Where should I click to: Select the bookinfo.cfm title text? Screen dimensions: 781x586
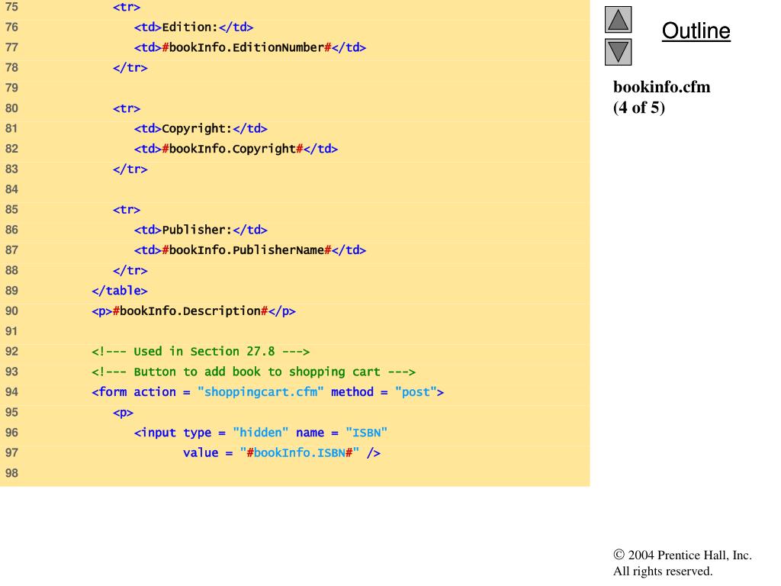tap(661, 87)
